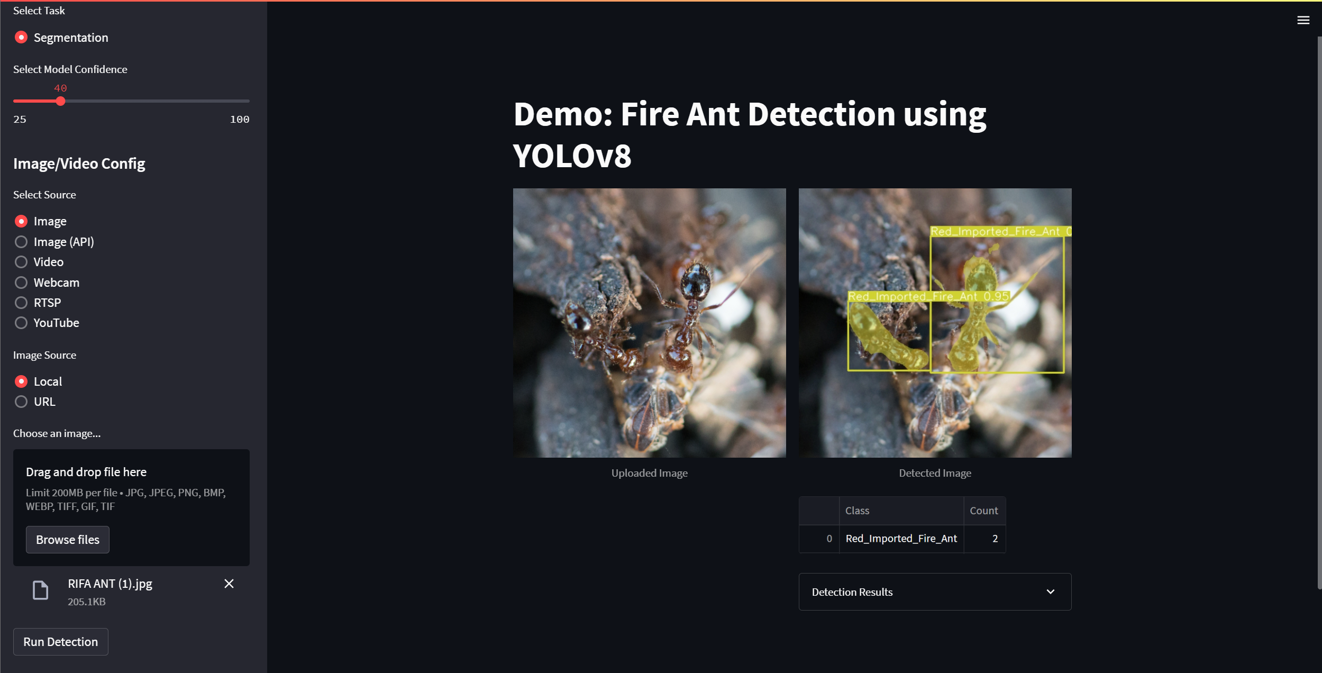Click the Browse files button
The image size is (1322, 673).
pos(68,540)
